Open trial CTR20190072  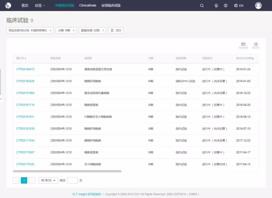tap(25, 69)
